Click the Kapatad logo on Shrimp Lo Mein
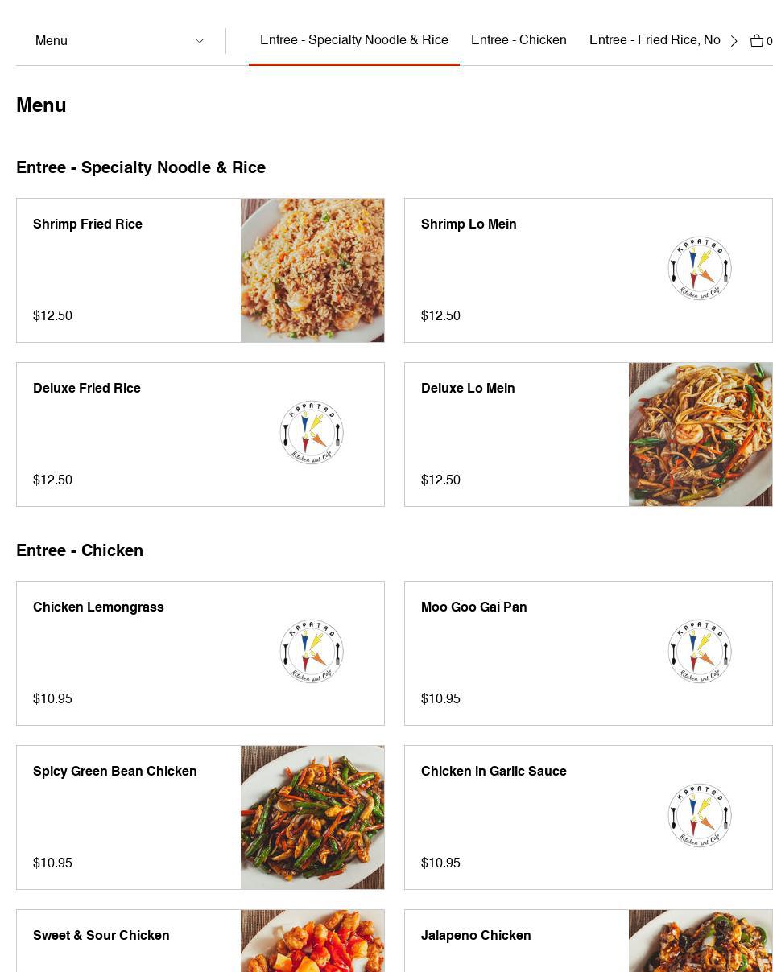This screenshot has height=972, width=777. point(700,269)
